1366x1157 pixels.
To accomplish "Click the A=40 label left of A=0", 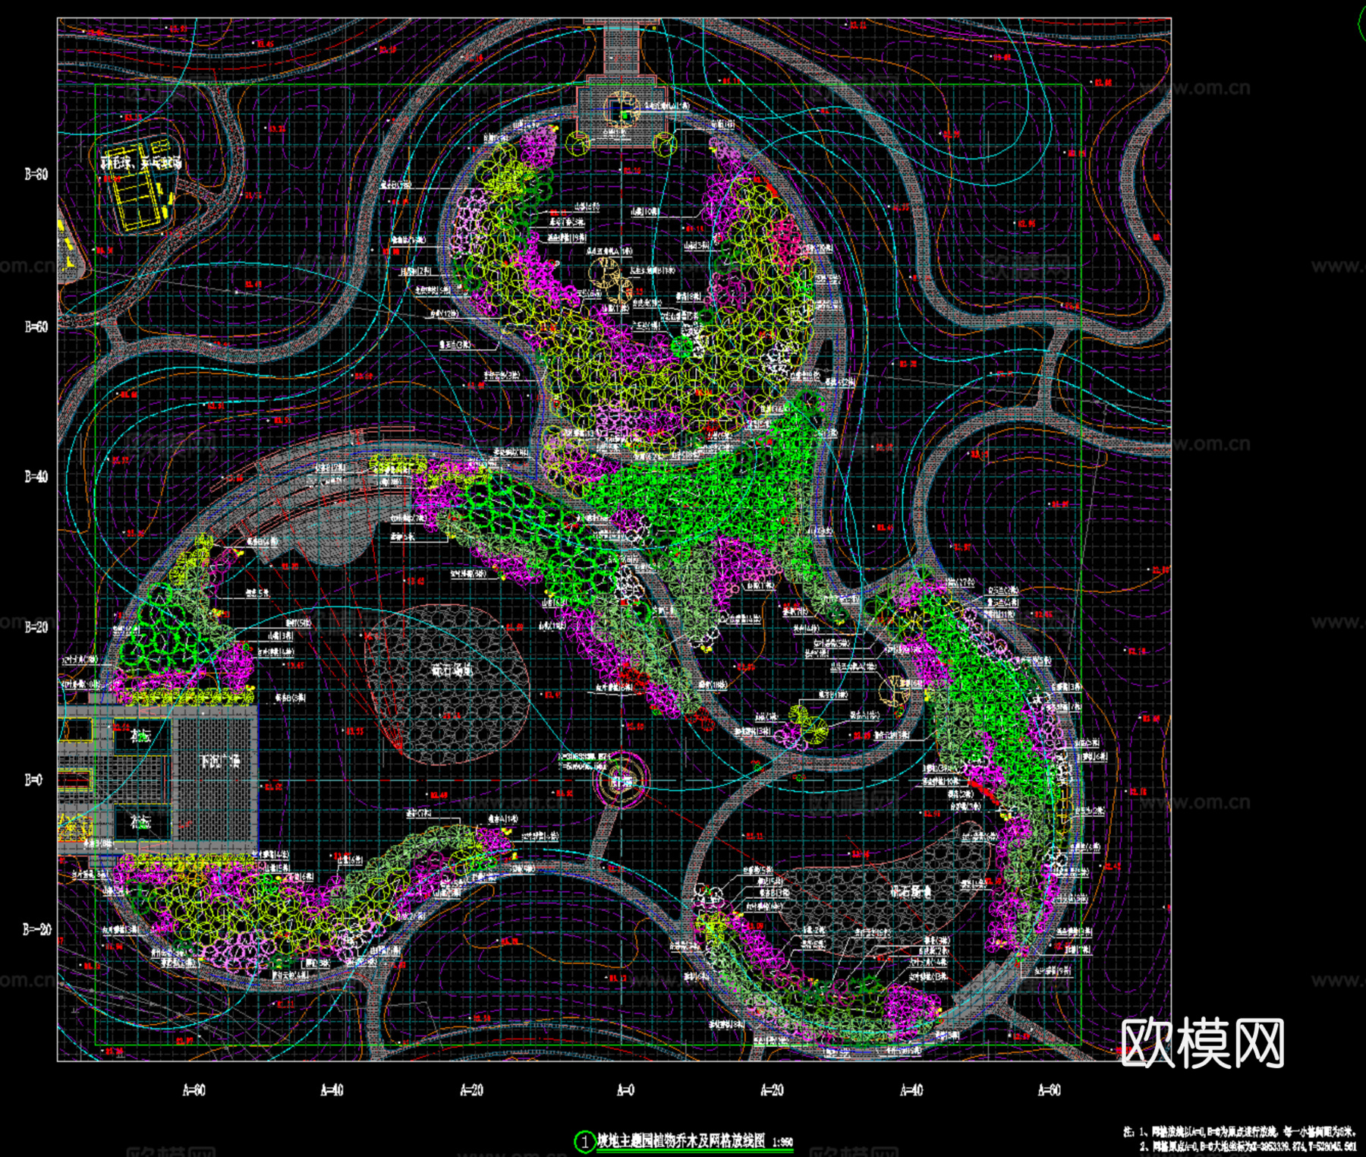I will click(332, 1090).
